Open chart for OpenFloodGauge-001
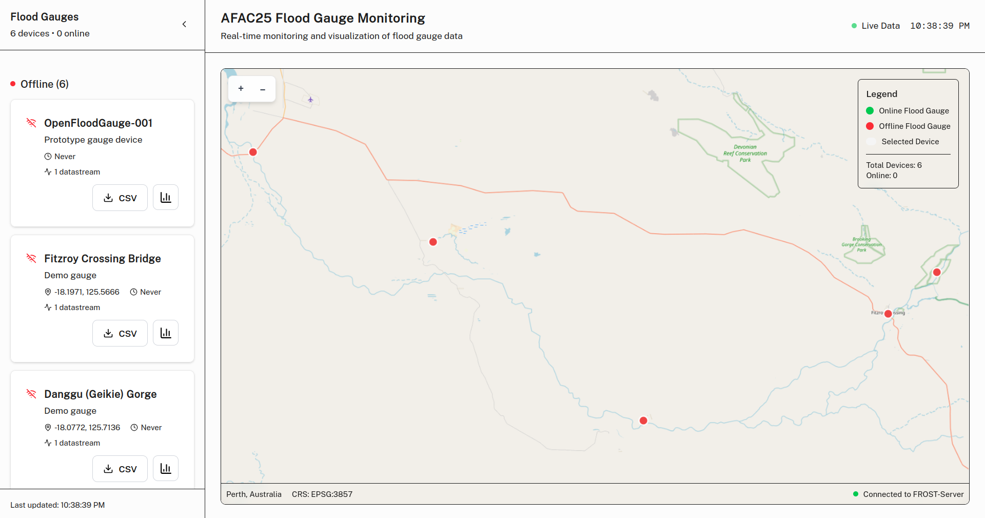This screenshot has height=518, width=985. 166,198
